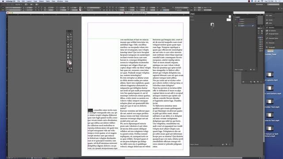Click the Edit page size icon in Pages panel

[223, 144]
